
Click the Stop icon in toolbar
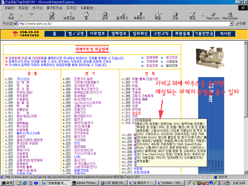(x=52, y=14)
